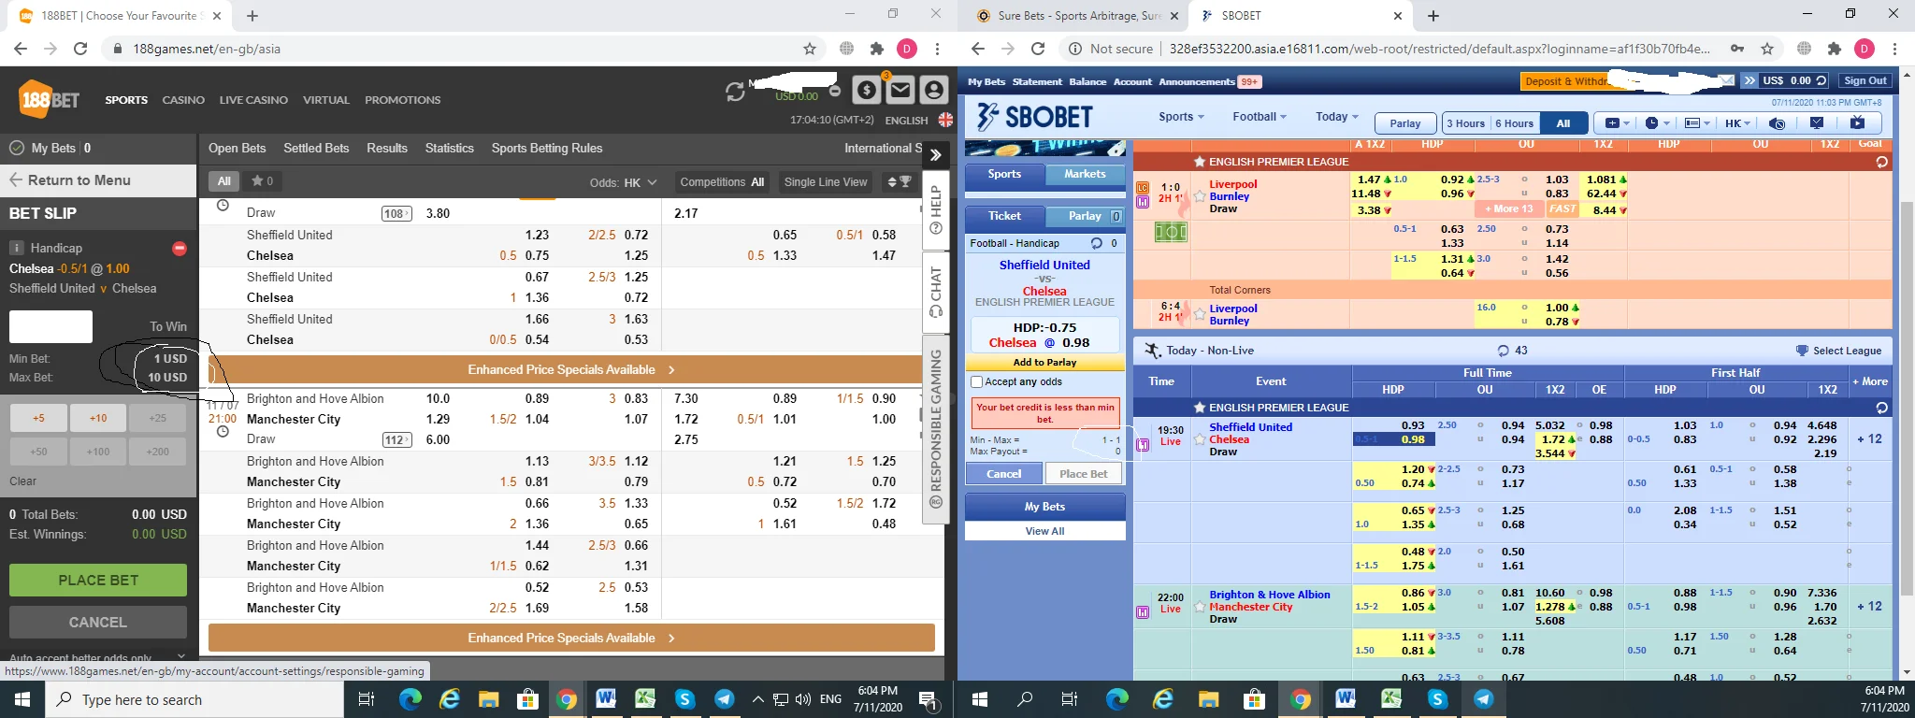
Task: Favourite Brighton v Manchester City star in SBOBET
Action: point(1200,607)
